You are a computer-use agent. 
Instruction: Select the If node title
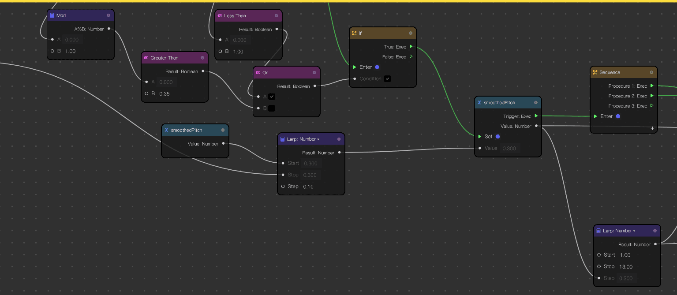[360, 33]
